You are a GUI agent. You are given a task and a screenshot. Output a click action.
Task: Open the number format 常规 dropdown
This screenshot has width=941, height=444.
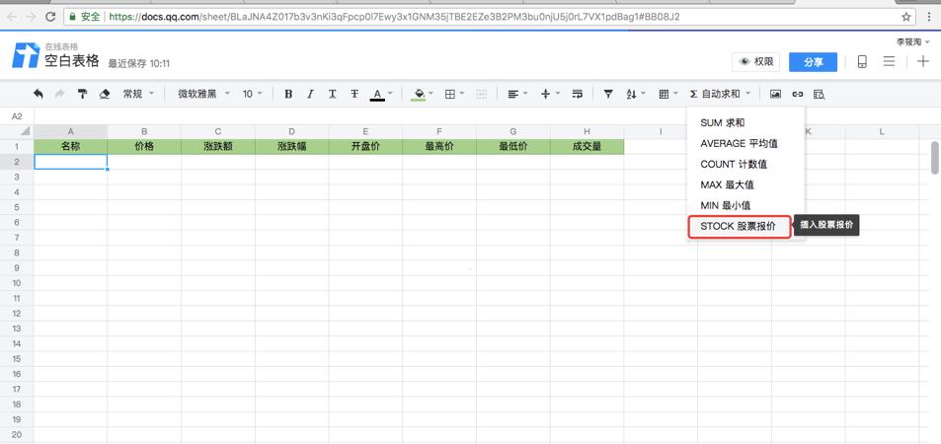click(x=138, y=94)
